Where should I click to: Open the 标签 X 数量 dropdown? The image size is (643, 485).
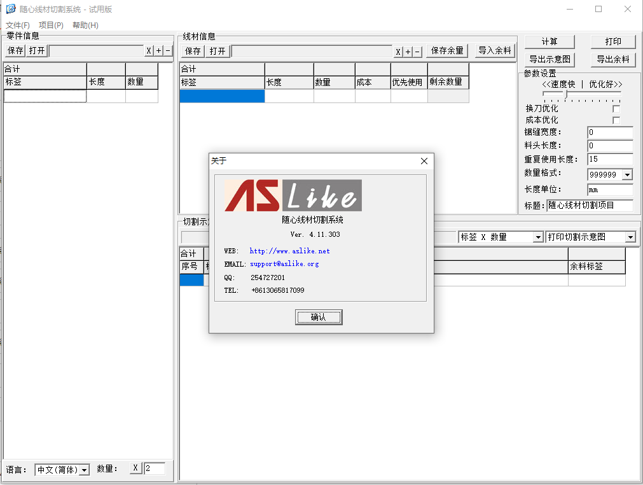click(x=538, y=237)
